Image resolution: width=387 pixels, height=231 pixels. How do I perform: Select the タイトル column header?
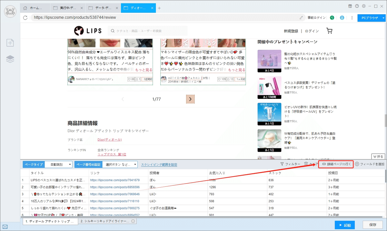pos(58,173)
